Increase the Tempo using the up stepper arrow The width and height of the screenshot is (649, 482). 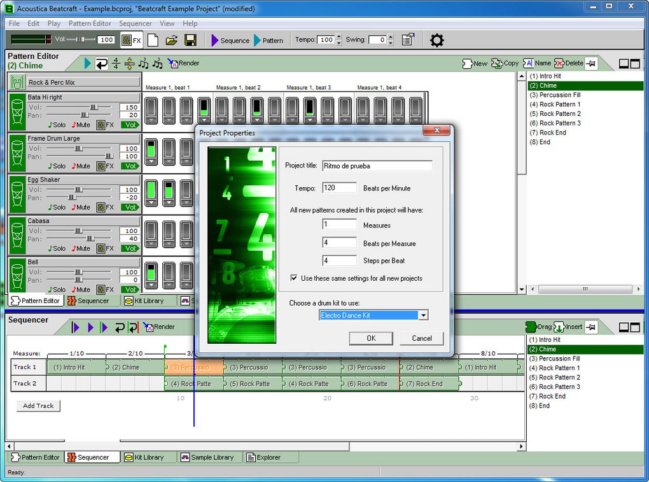338,37
